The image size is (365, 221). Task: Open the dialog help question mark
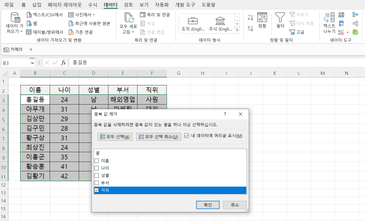click(x=225, y=114)
